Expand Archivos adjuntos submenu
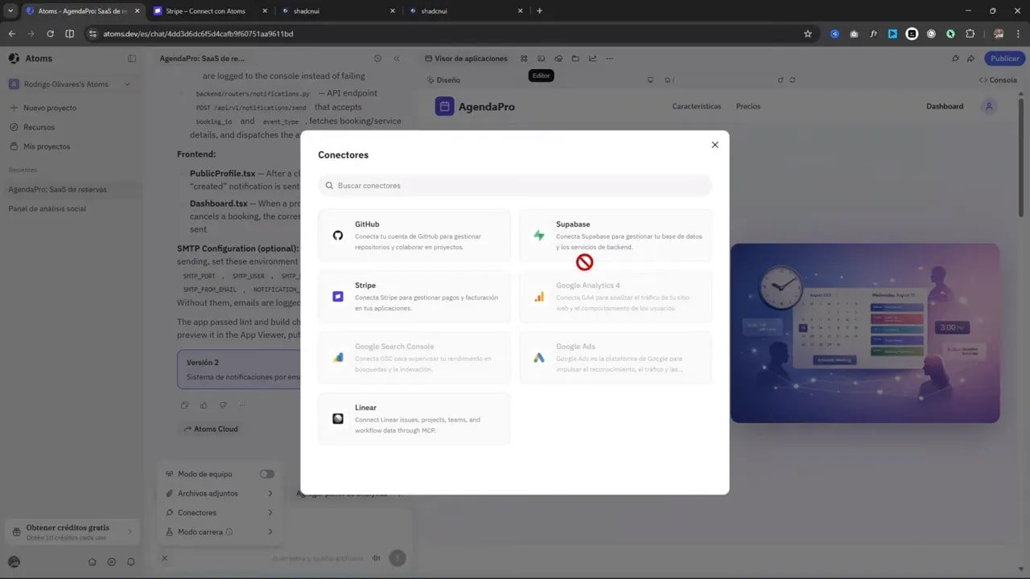The image size is (1030, 579). (219, 493)
